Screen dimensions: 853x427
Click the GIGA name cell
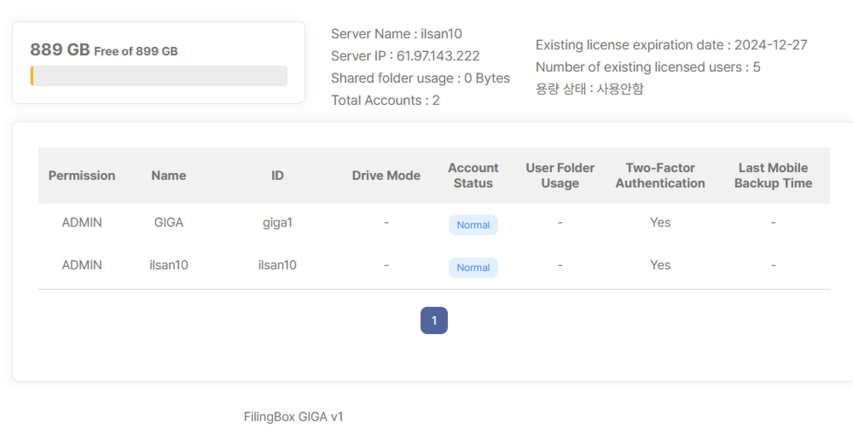[168, 222]
